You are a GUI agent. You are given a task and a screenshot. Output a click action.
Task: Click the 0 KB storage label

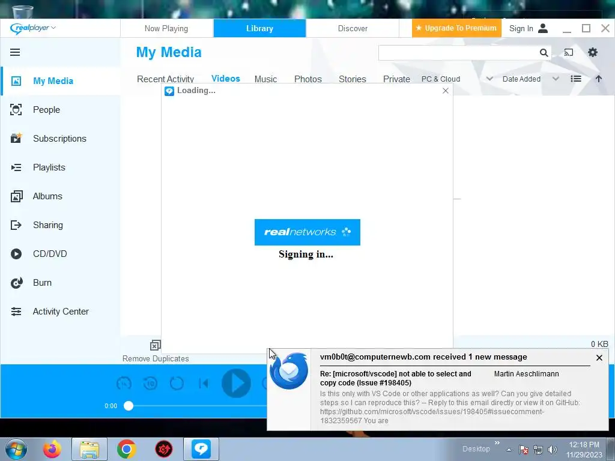click(599, 344)
